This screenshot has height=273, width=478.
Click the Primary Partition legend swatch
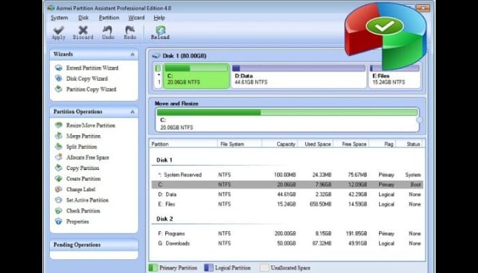(x=153, y=268)
